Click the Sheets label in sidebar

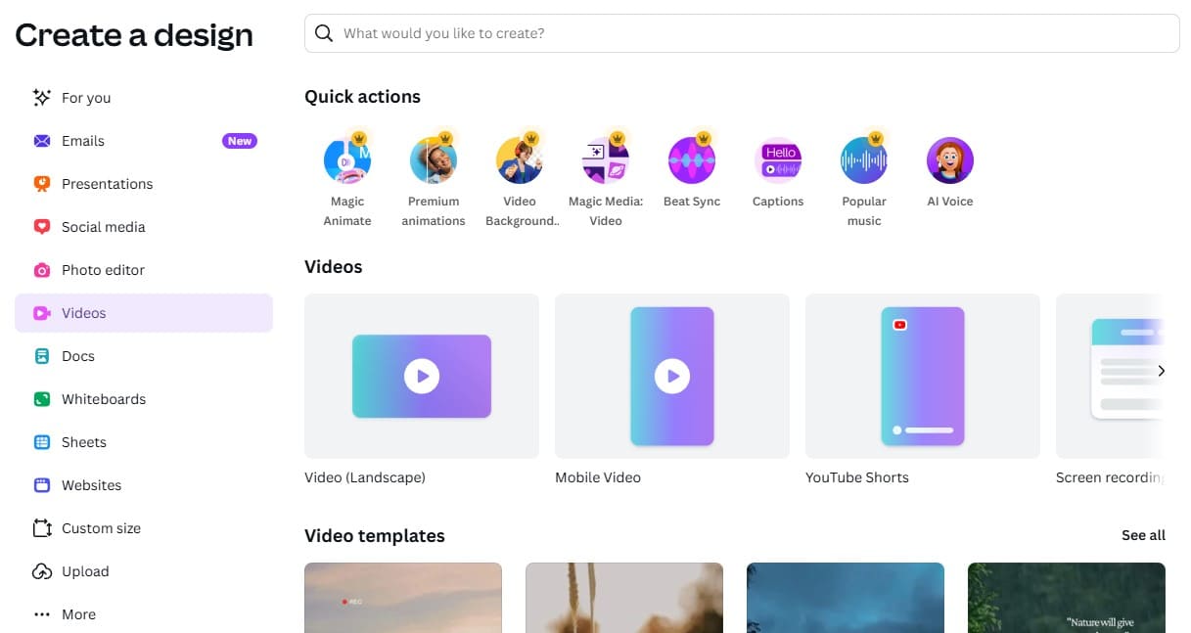(x=84, y=442)
